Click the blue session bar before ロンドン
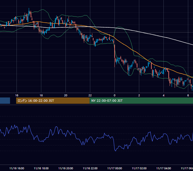This screenshot has height=171, width=193. (x=5, y=101)
